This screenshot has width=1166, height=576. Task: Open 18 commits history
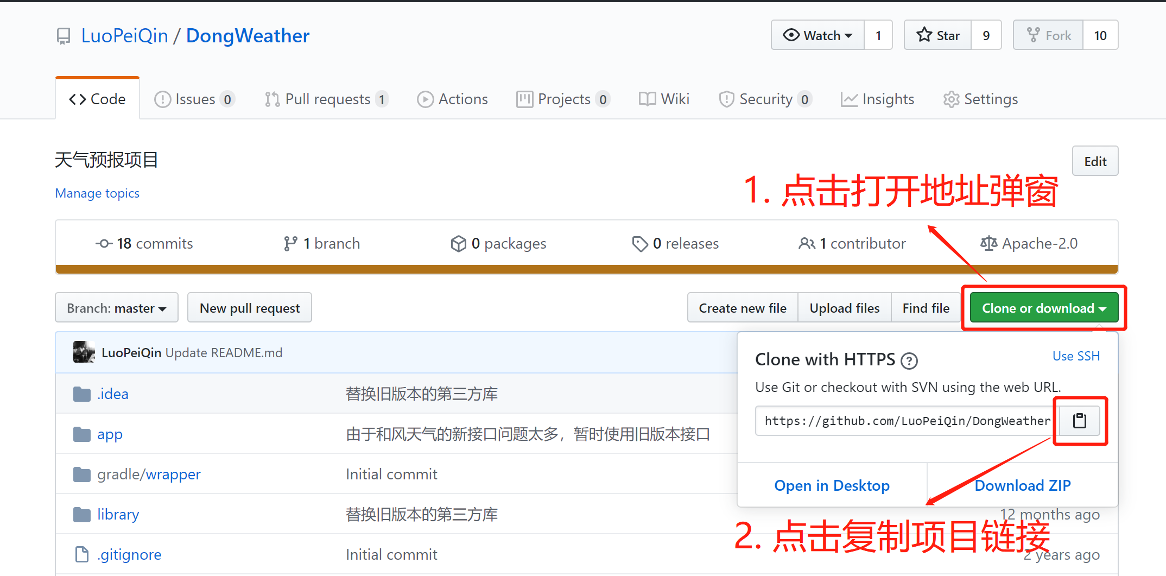point(144,244)
